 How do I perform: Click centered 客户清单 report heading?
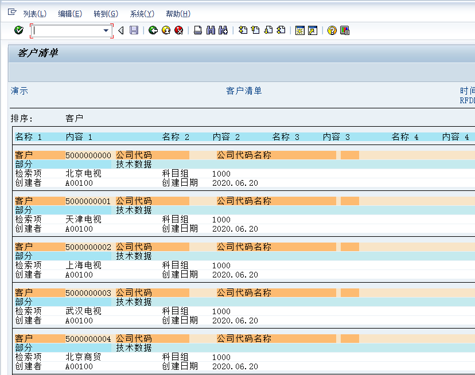tap(244, 91)
